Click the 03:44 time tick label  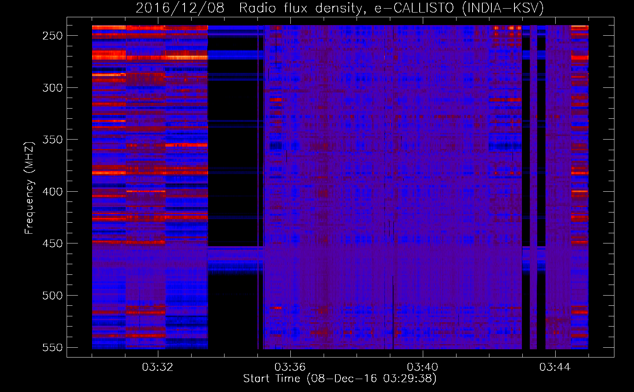click(555, 367)
